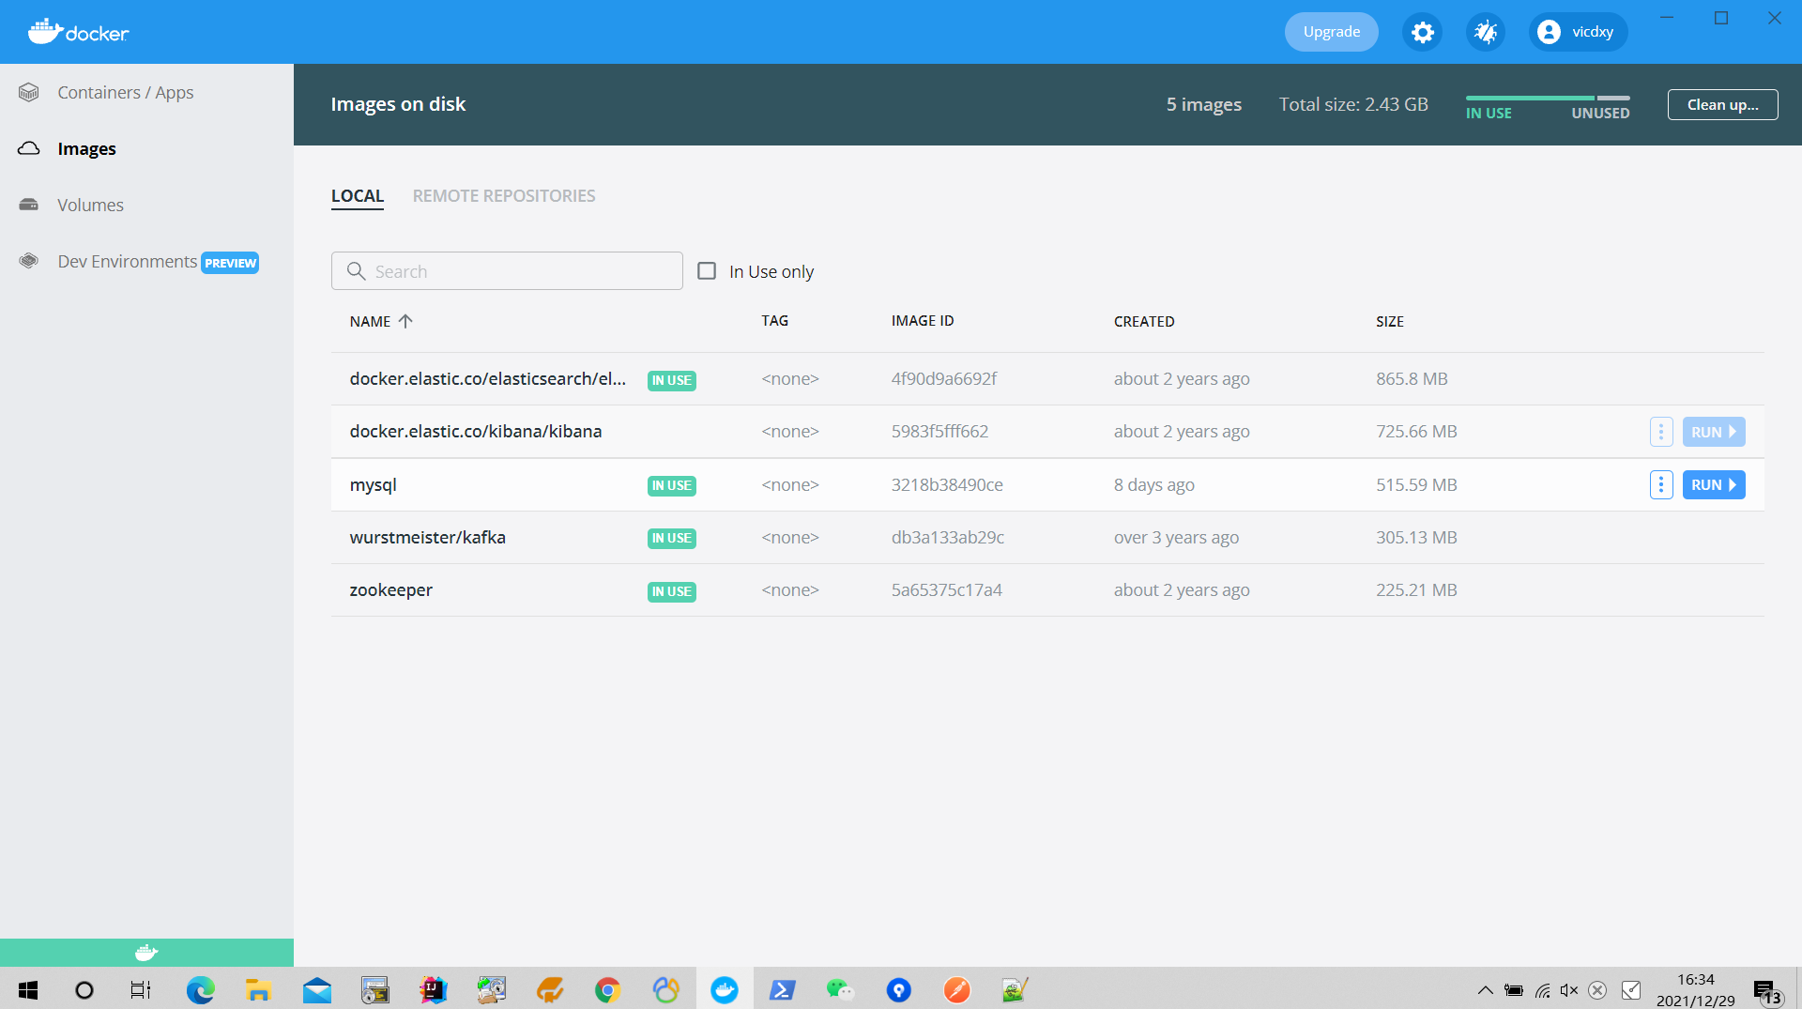Viewport: 1802px width, 1009px height.
Task: Select the zookeeper image name
Action: pos(391,590)
